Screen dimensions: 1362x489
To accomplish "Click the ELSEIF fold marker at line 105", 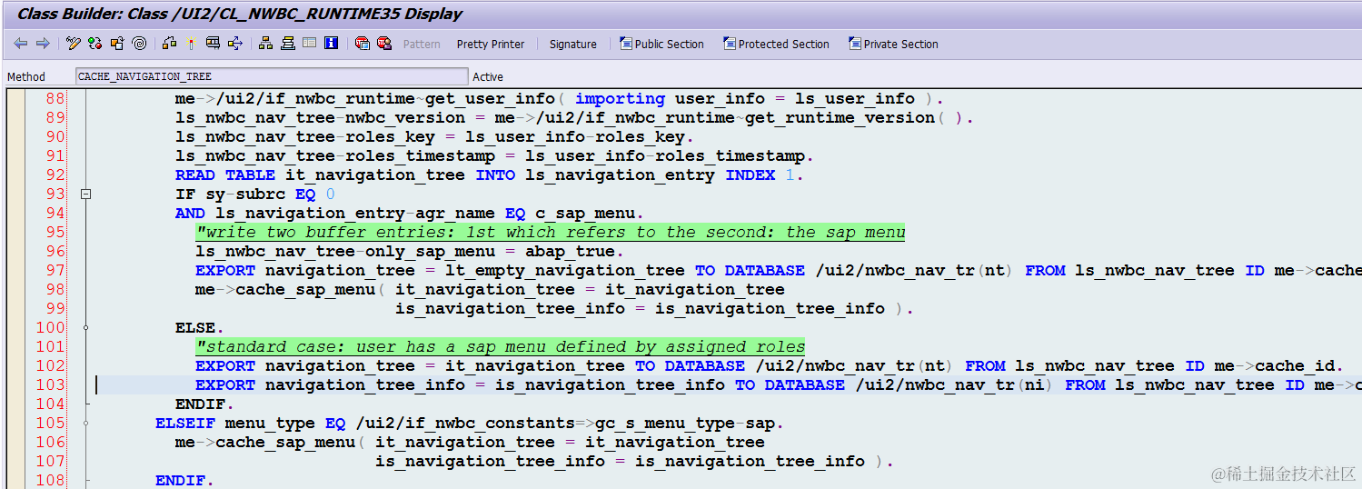I will [85, 423].
